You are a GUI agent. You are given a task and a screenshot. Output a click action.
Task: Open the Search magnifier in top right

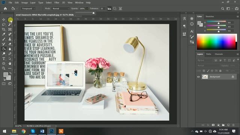click(x=222, y=9)
